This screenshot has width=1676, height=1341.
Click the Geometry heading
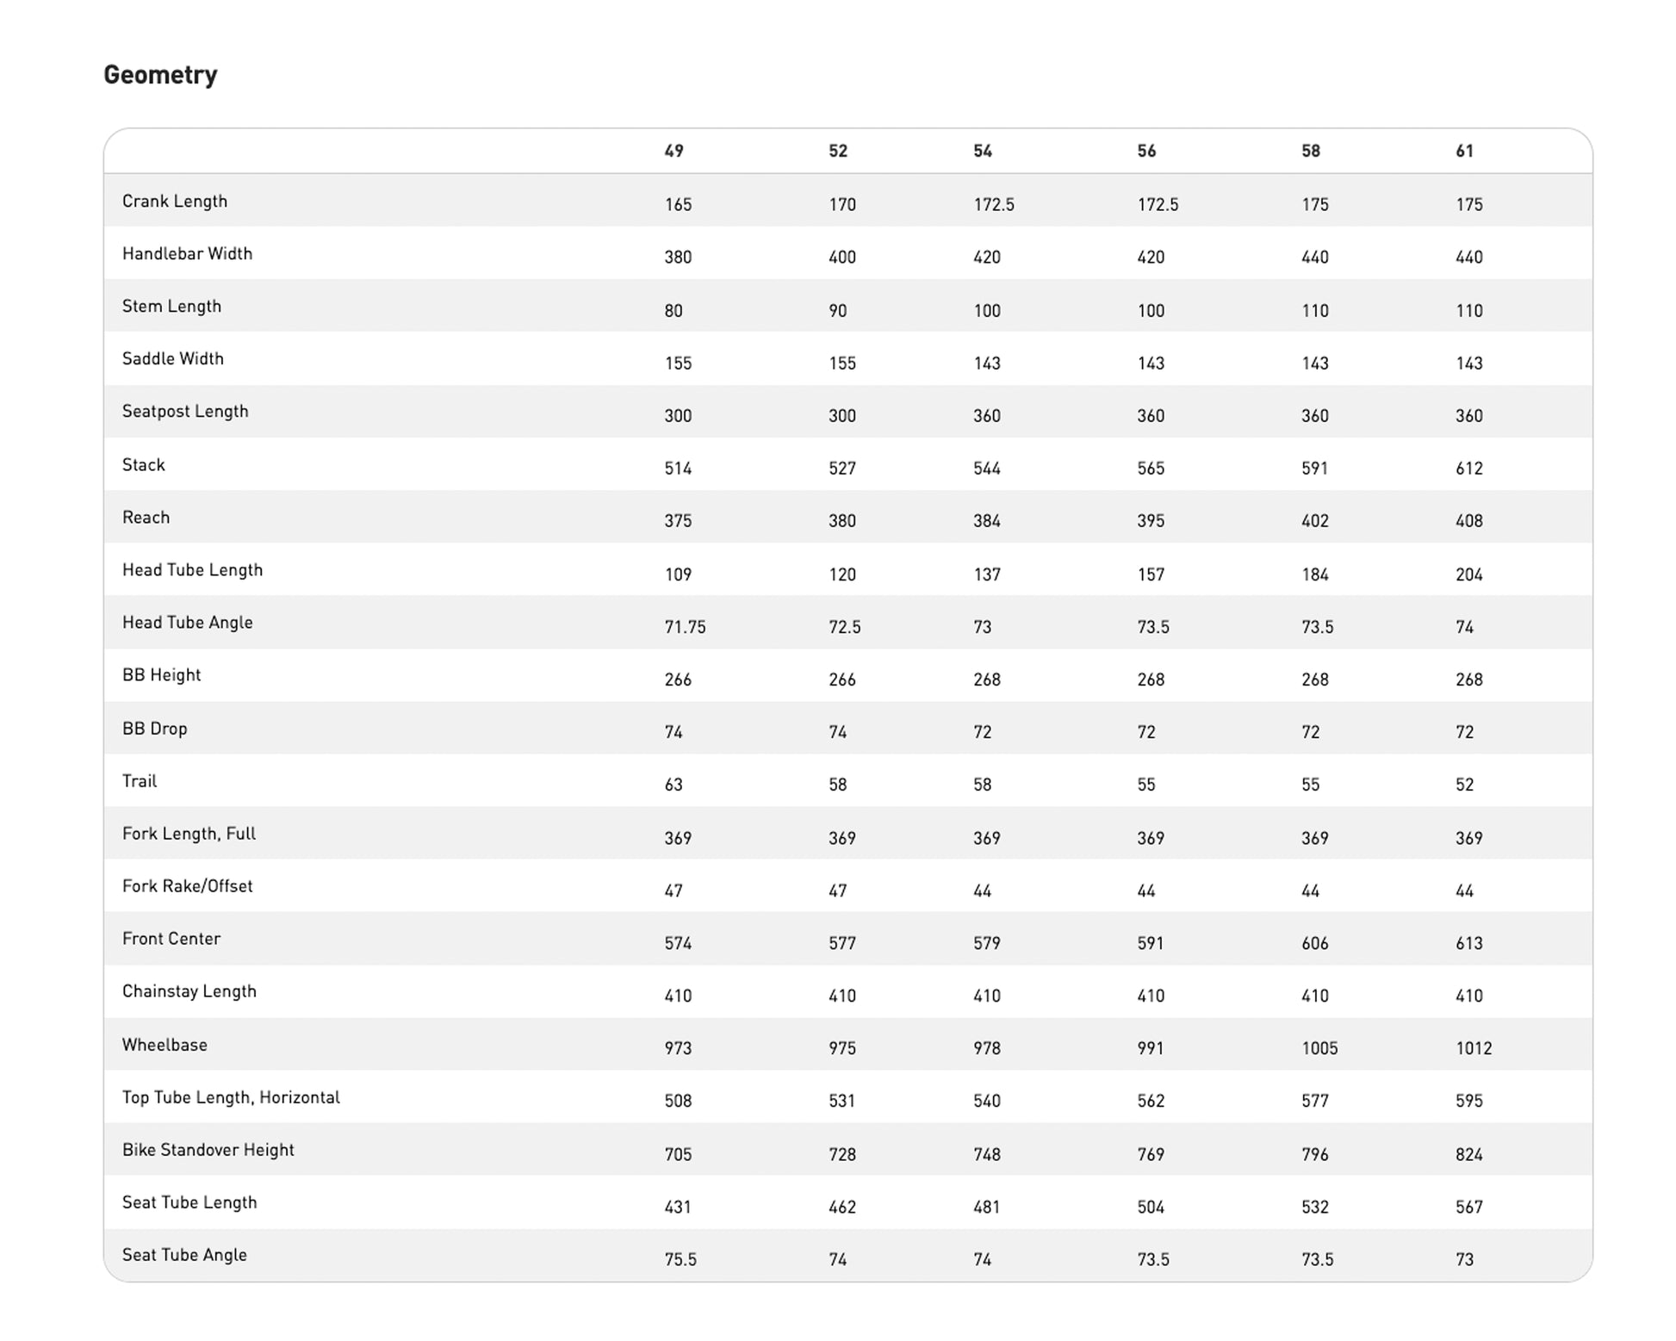coord(160,75)
